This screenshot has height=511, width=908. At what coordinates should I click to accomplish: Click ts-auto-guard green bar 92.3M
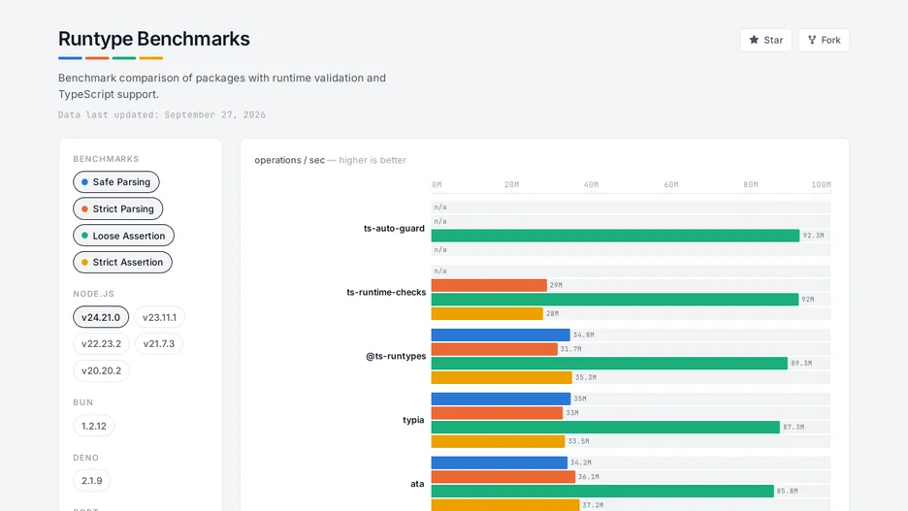(x=616, y=236)
